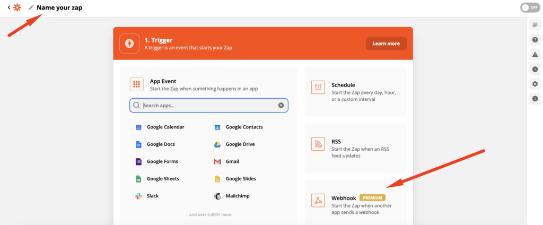The width and height of the screenshot is (543, 225).
Task: Choose Google Docs app label
Action: (x=161, y=144)
